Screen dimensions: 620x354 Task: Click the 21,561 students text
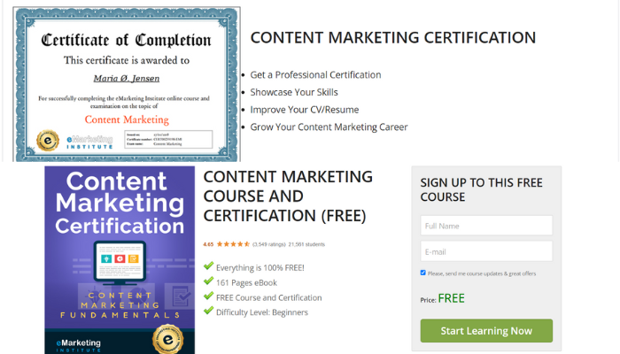306,244
